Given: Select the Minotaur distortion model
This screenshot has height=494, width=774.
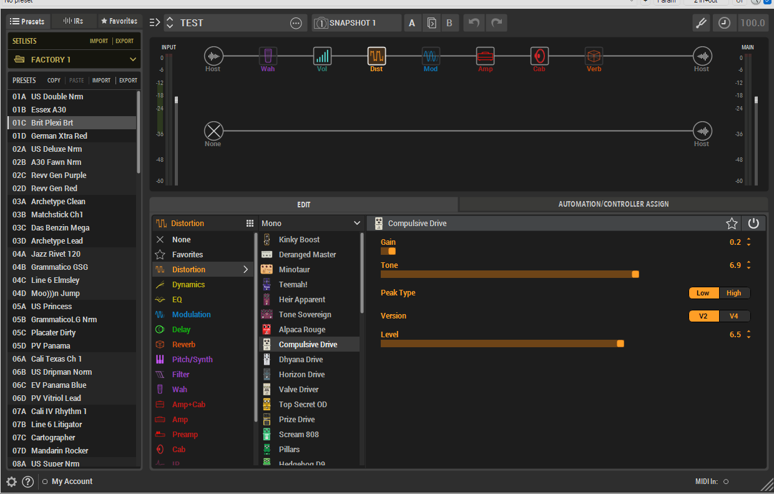Looking at the screenshot, I should click(x=309, y=270).
